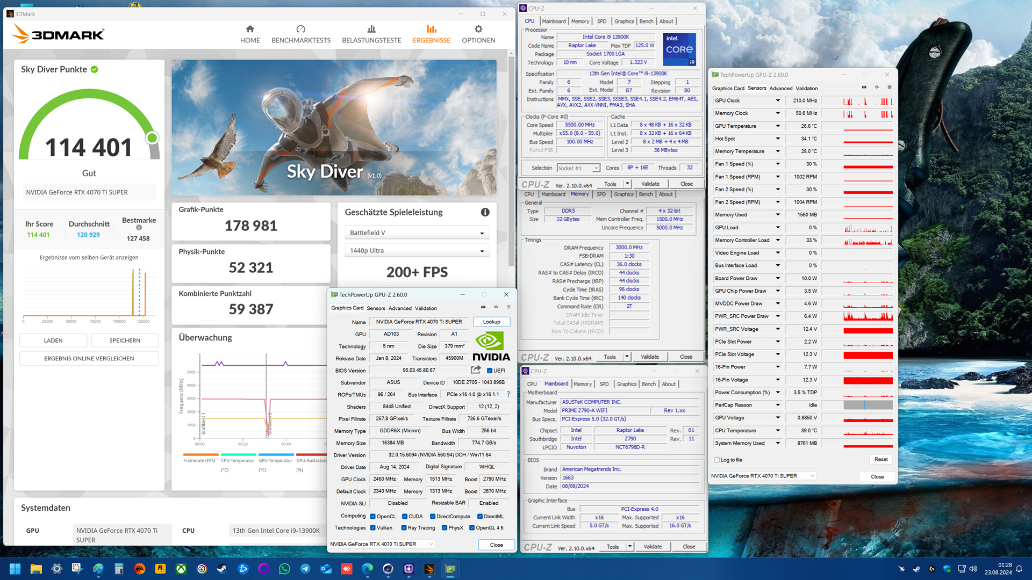
Task: Open Socket #1 selection dropdown in CPU-Z
Action: (x=578, y=168)
